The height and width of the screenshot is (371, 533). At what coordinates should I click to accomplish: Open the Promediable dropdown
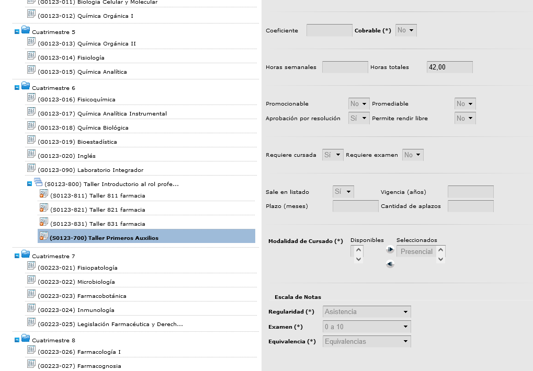tap(465, 103)
